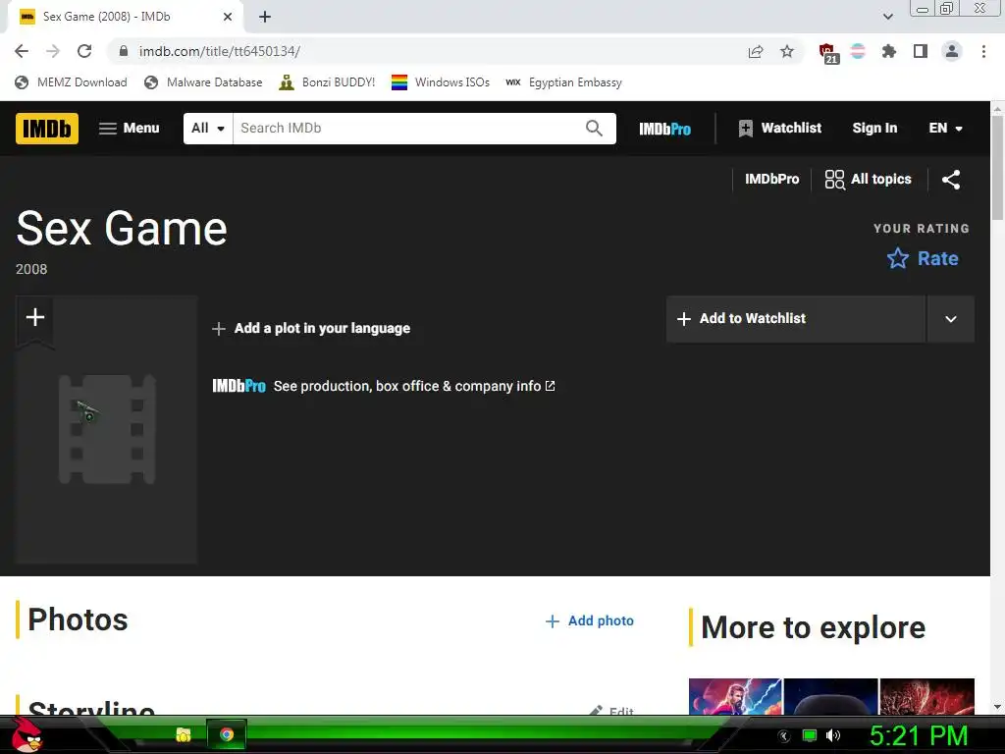1005x754 pixels.
Task: Open the Watchlist in the header
Action: [779, 129]
